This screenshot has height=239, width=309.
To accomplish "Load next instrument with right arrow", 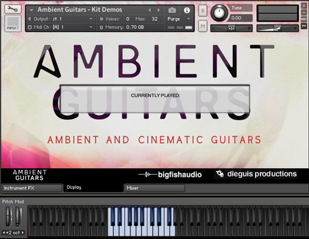I will (x=159, y=10).
